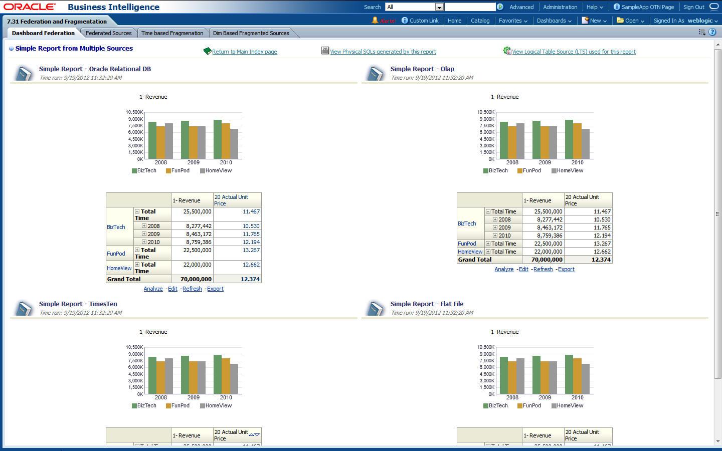Click Analyze under Oracle Relational DB table
722x451 pixels.
coord(153,289)
